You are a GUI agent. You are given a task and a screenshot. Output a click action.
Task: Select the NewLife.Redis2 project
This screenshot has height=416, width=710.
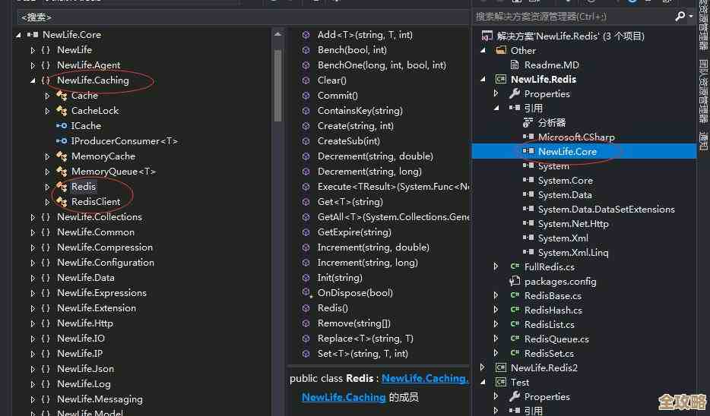click(x=544, y=368)
